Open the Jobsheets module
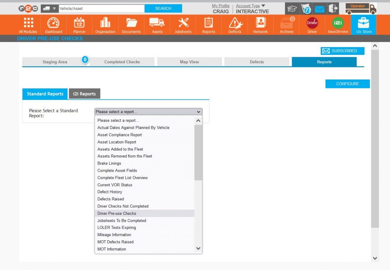This screenshot has width=390, height=270. [183, 24]
